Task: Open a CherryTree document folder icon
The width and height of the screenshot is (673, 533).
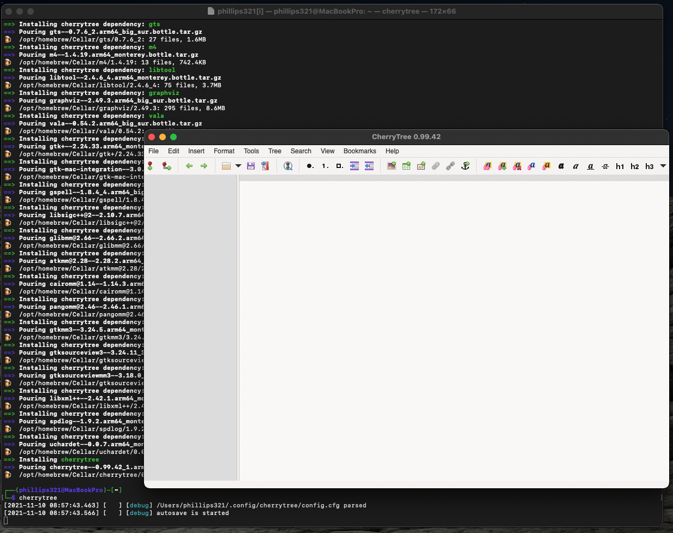Action: click(226, 166)
